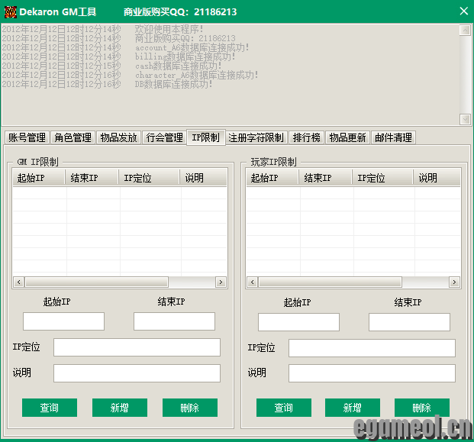The width and height of the screenshot is (474, 442).
Task: Select the 物品发放 tab
Action: pyautogui.click(x=118, y=137)
